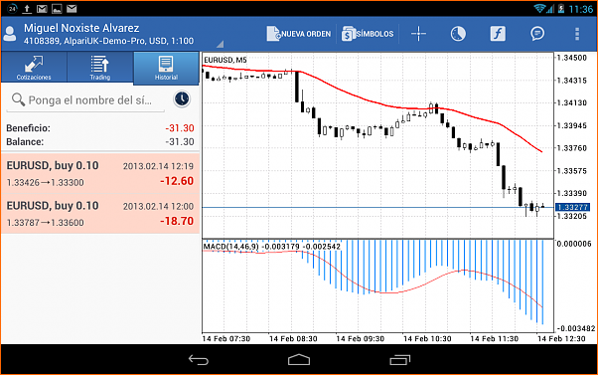Open the Nueva Orden new order button
Image resolution: width=598 pixels, height=375 pixels.
pos(299,34)
